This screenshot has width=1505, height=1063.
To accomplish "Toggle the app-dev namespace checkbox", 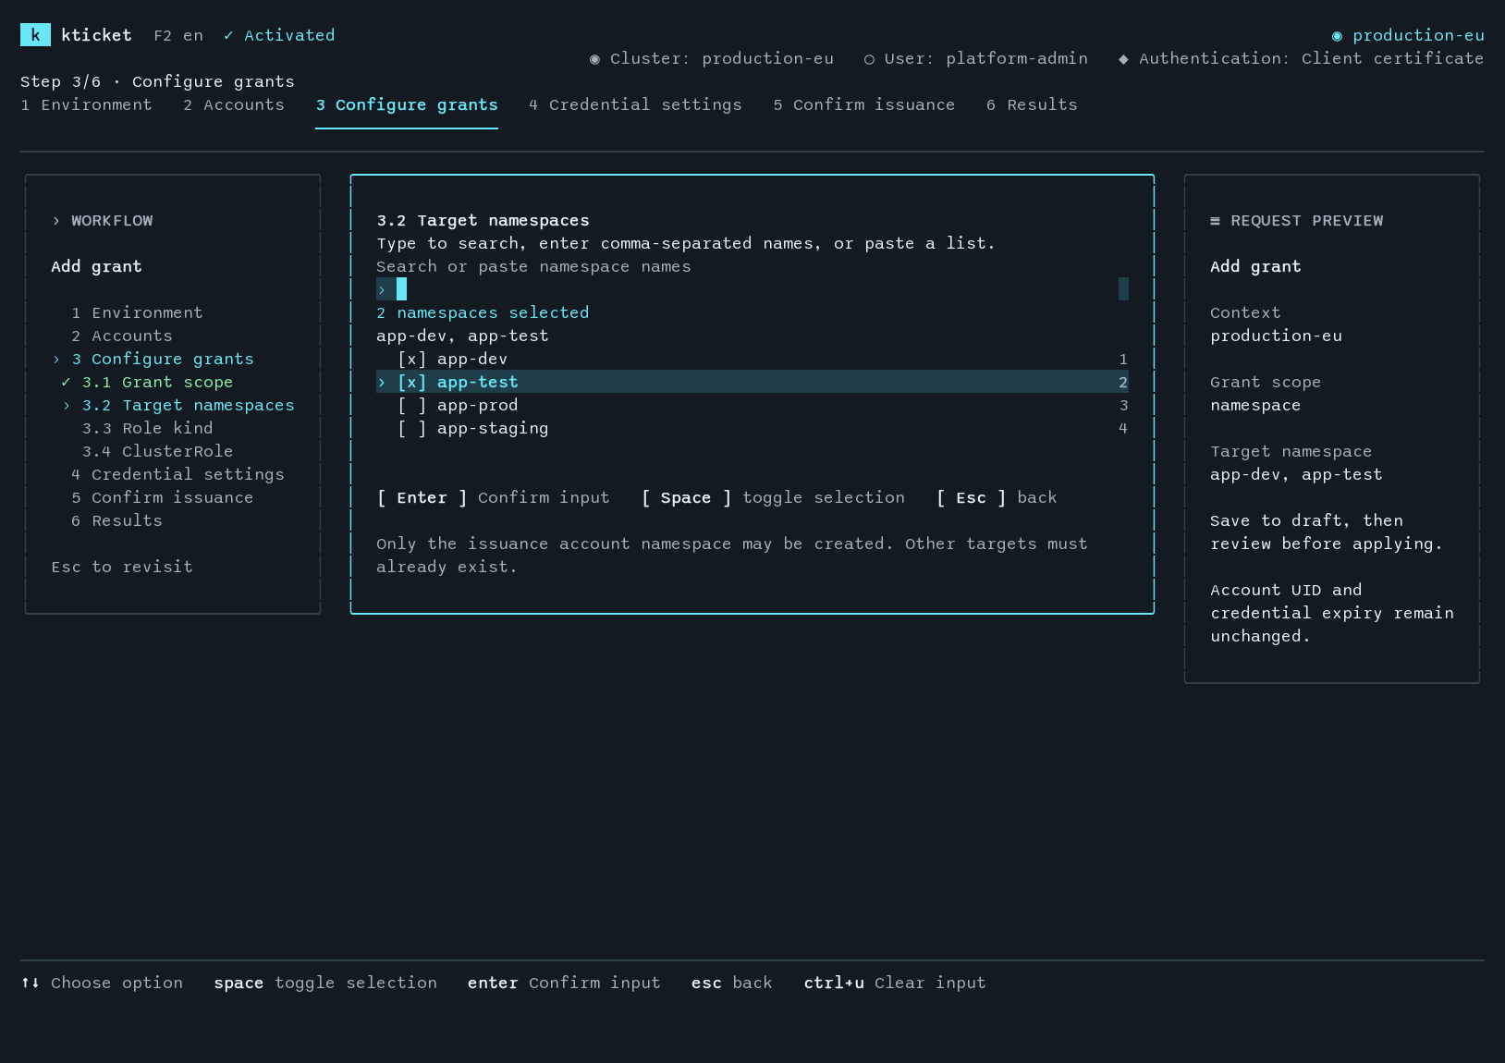I will [411, 359].
